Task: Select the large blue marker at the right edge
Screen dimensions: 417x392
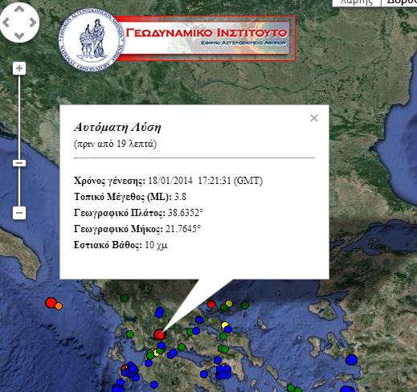Action: pyautogui.click(x=352, y=360)
